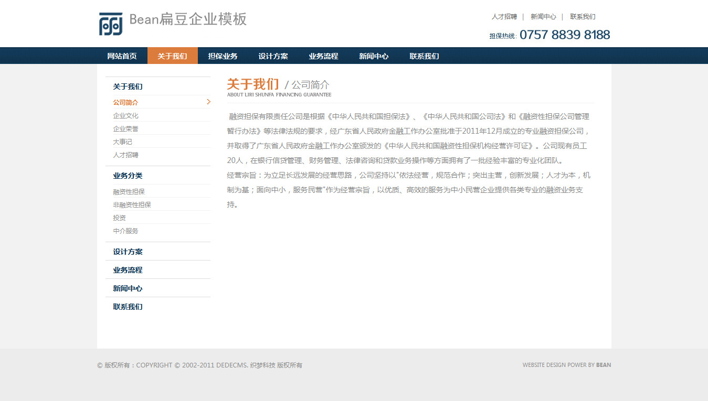Select 非融资性担保 in sidebar
The height and width of the screenshot is (401, 708).
(132, 205)
